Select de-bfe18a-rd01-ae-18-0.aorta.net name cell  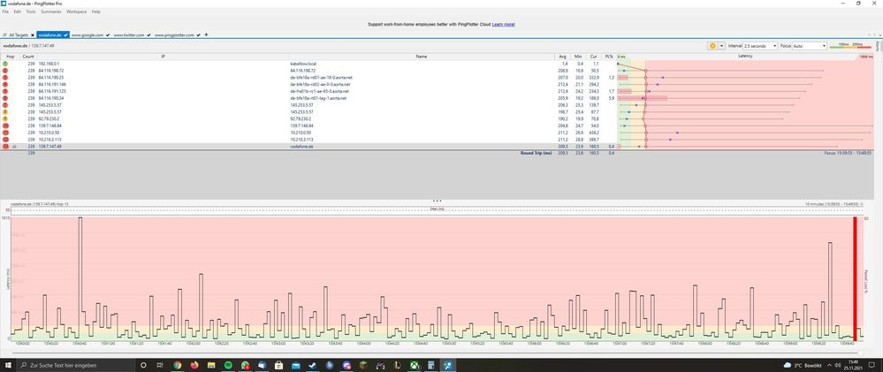coord(321,78)
